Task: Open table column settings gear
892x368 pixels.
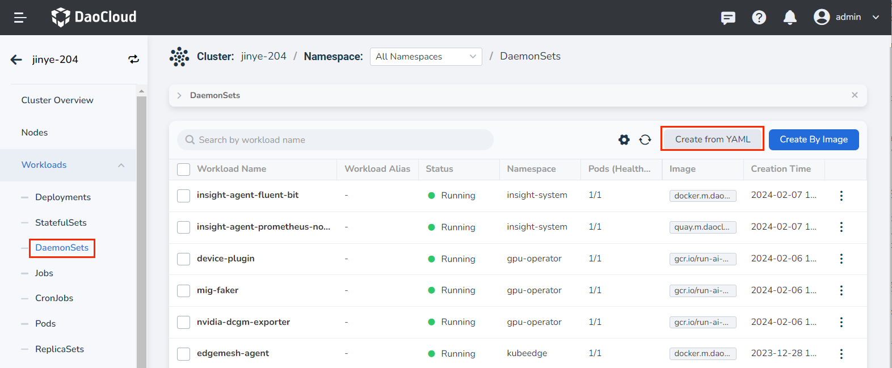Action: [x=624, y=139]
